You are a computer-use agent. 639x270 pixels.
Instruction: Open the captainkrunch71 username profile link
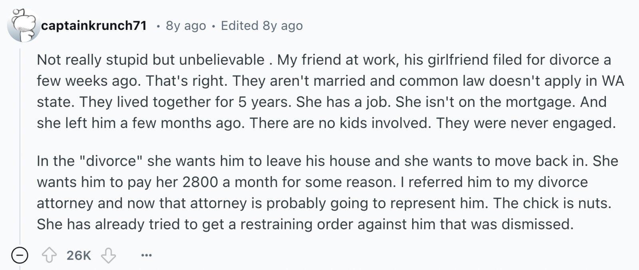click(94, 26)
